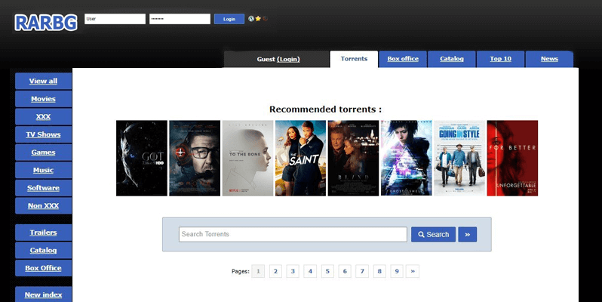Focus the password field

pos(180,19)
